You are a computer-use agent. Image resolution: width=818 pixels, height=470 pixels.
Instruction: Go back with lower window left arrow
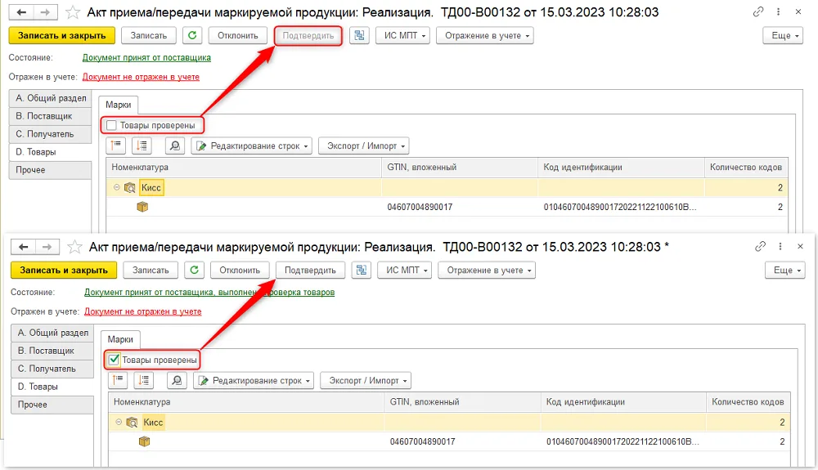coord(24,247)
